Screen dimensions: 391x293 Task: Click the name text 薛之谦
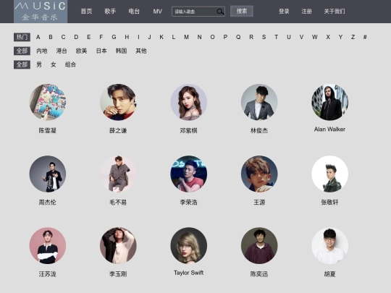tap(118, 130)
